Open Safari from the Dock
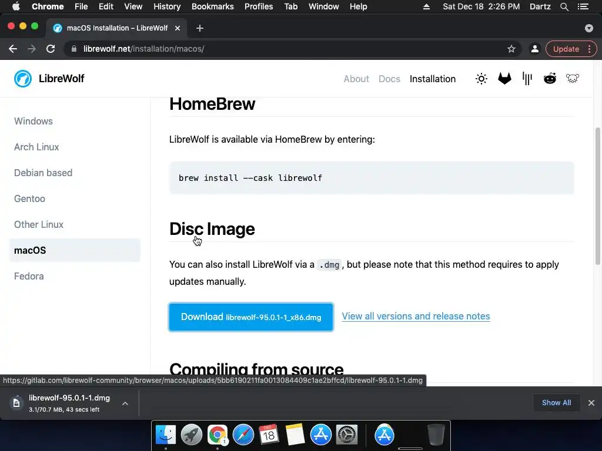 coord(243,435)
